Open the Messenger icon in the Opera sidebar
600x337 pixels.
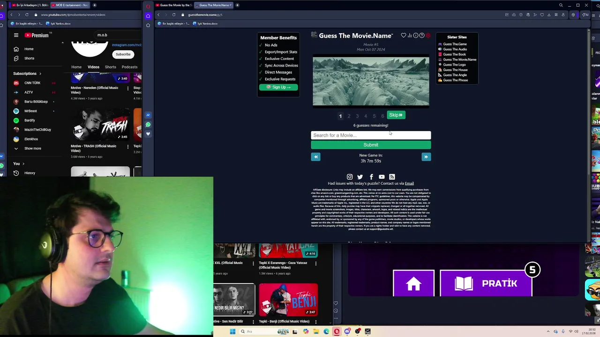click(x=148, y=115)
